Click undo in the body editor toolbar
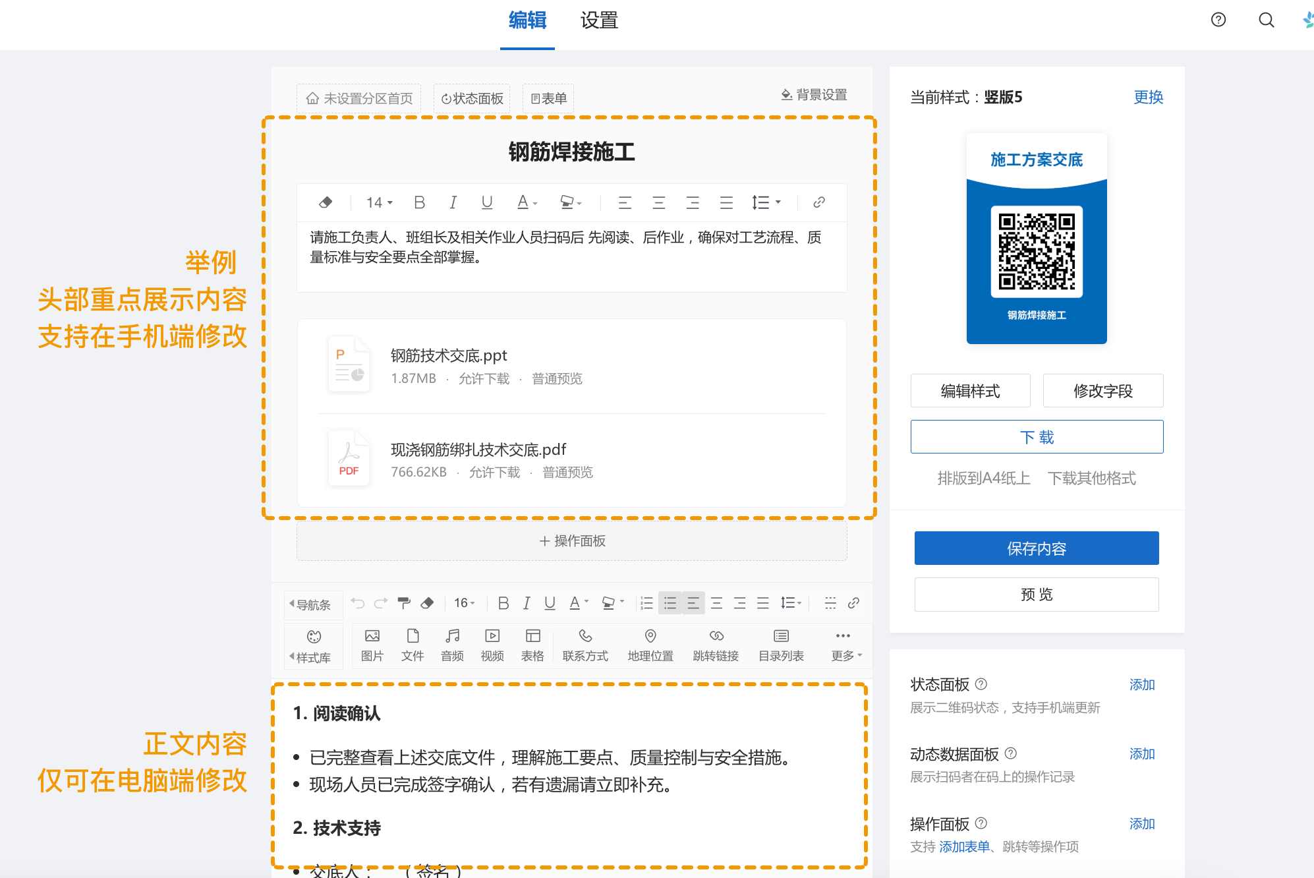Screen dimensions: 1314x878 pyautogui.click(x=358, y=602)
